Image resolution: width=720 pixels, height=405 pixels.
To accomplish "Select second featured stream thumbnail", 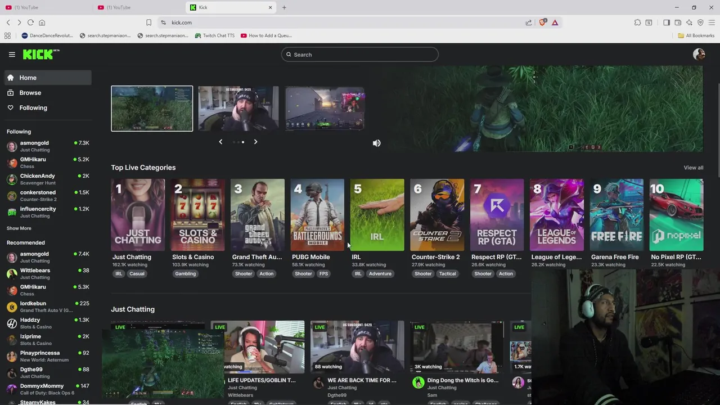I will click(238, 109).
